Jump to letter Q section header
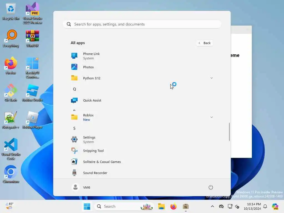The width and height of the screenshot is (284, 213). click(74, 89)
